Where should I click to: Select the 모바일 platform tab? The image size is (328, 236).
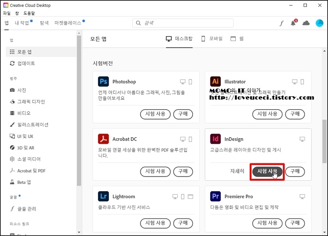coord(212,39)
